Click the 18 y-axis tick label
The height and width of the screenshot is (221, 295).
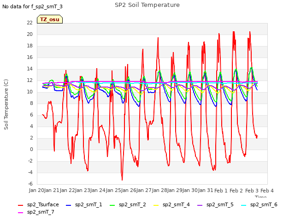(x=29, y=46)
